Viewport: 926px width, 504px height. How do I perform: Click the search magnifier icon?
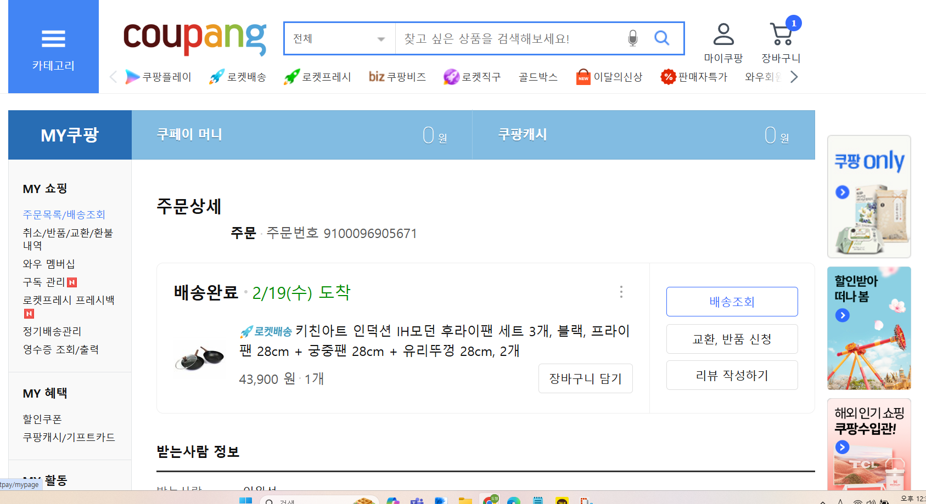(662, 38)
